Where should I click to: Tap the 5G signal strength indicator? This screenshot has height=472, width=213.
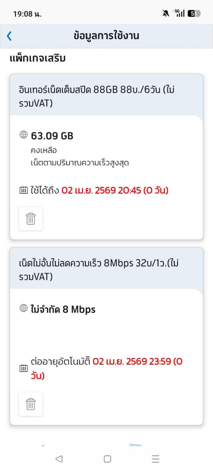point(179,13)
